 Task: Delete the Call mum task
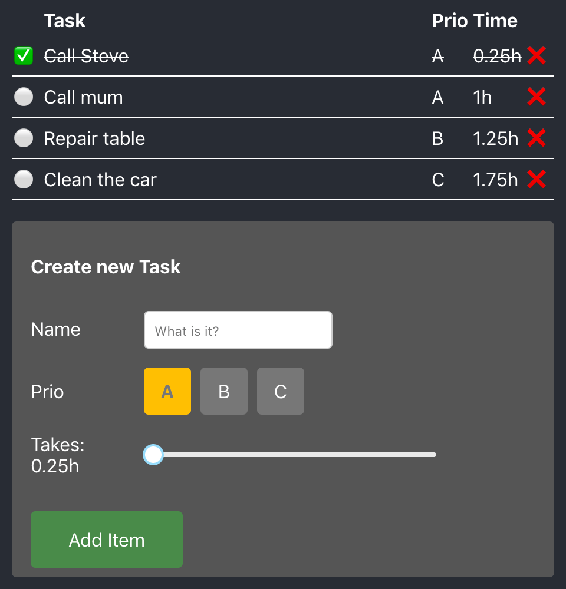pos(537,97)
